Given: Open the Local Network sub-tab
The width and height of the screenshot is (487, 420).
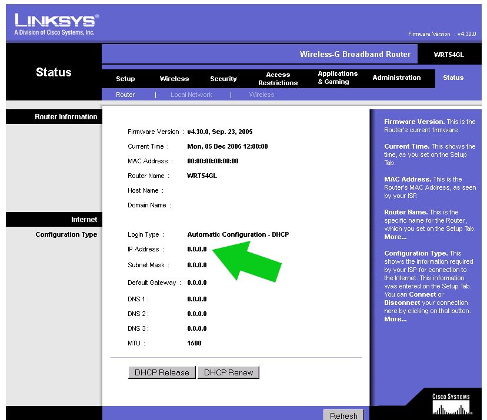Looking at the screenshot, I should [191, 95].
